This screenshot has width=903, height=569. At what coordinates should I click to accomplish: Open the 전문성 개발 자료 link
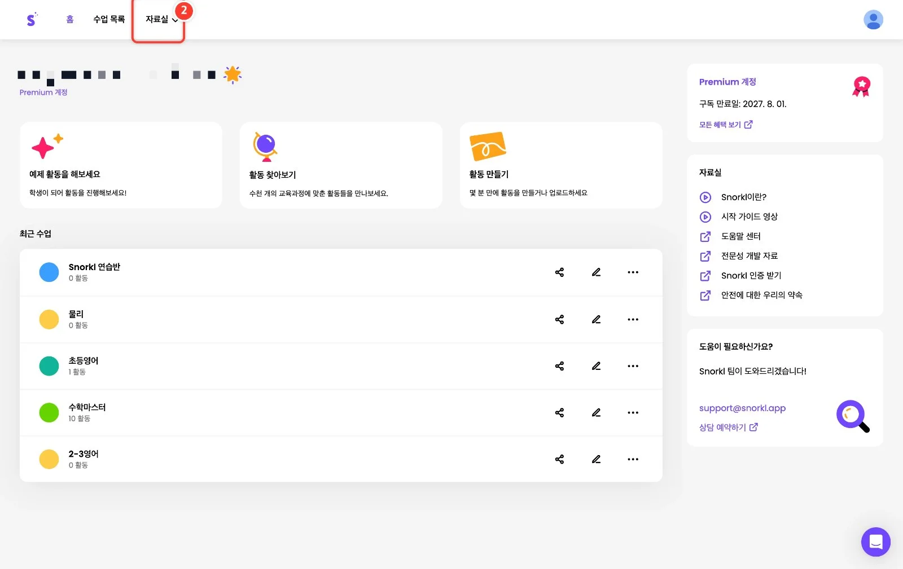pos(739,257)
